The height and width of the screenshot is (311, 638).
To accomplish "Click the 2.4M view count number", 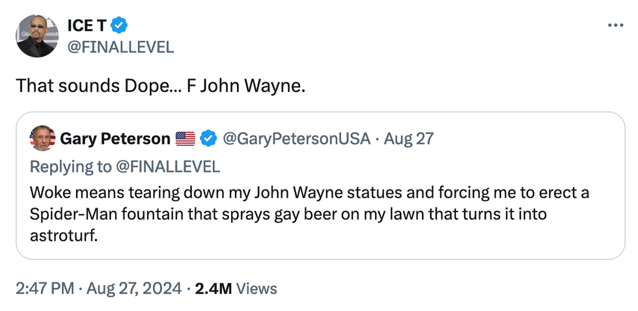I will click(x=213, y=288).
